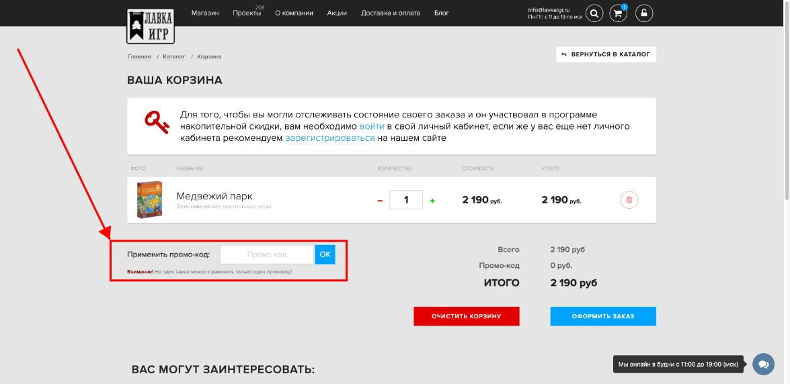Click the padlock login icon
Viewport: 790px width, 384px height.
click(x=643, y=13)
